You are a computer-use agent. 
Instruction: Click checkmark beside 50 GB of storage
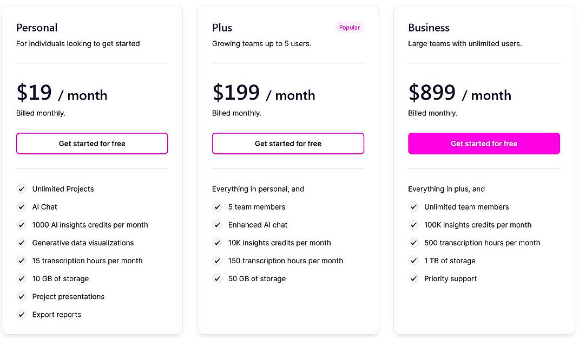click(x=218, y=278)
